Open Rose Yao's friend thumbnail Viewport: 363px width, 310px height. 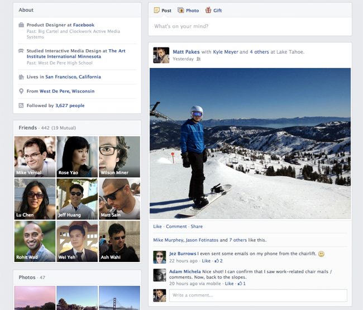click(77, 157)
